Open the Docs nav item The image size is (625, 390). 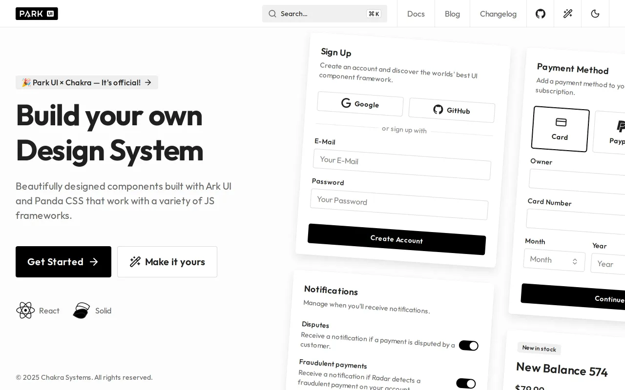[416, 14]
